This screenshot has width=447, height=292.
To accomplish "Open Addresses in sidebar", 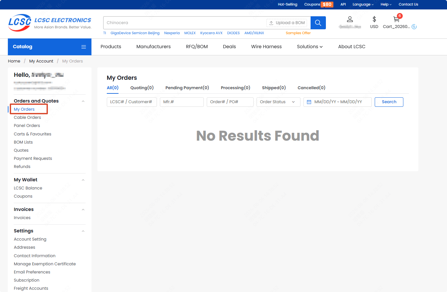I will coord(24,247).
